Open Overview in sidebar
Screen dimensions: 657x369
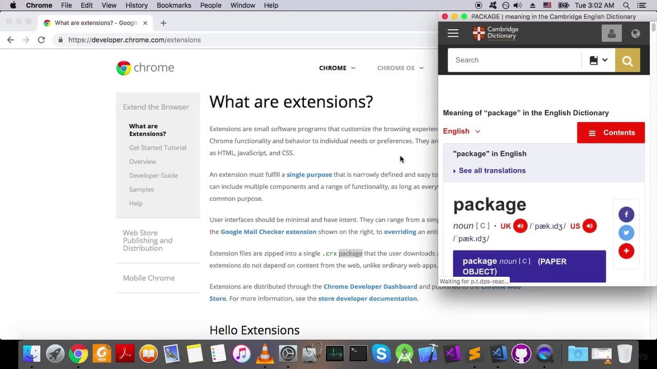click(143, 161)
